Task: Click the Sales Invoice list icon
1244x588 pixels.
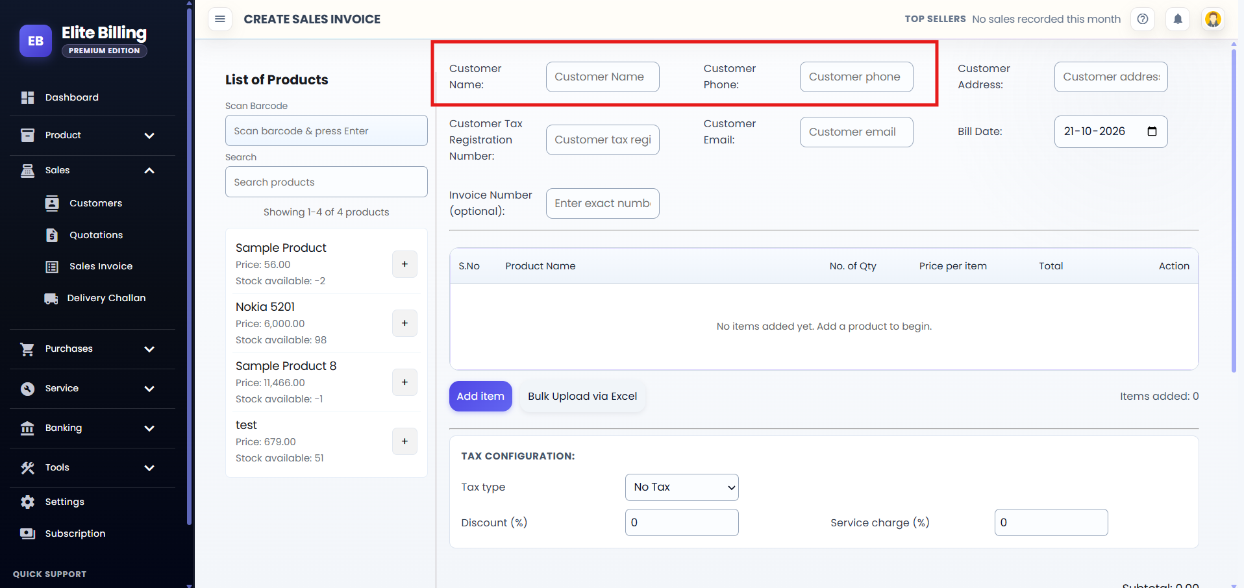Action: pyautogui.click(x=52, y=266)
